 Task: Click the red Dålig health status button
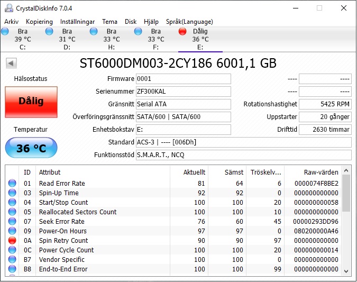click(x=31, y=102)
